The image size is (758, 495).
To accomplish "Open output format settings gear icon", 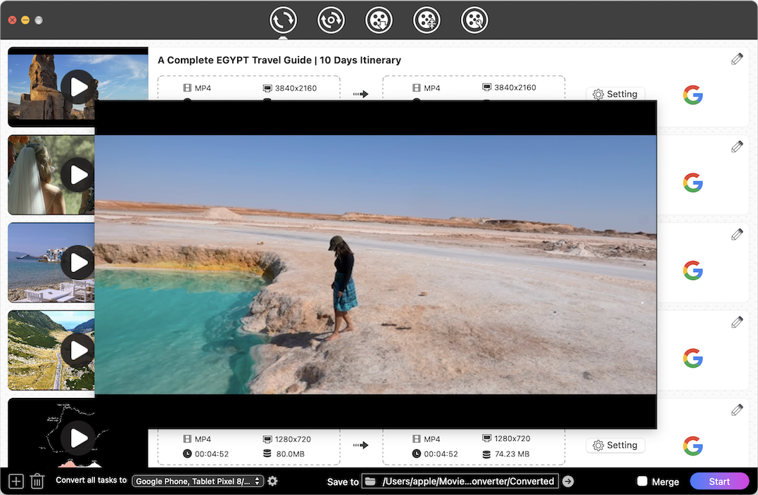I will click(x=272, y=481).
